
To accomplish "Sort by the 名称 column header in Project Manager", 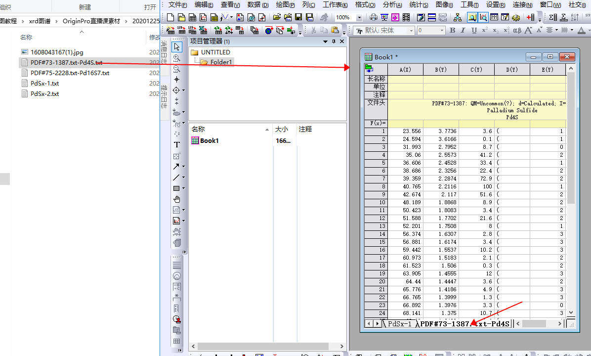I will coord(230,130).
